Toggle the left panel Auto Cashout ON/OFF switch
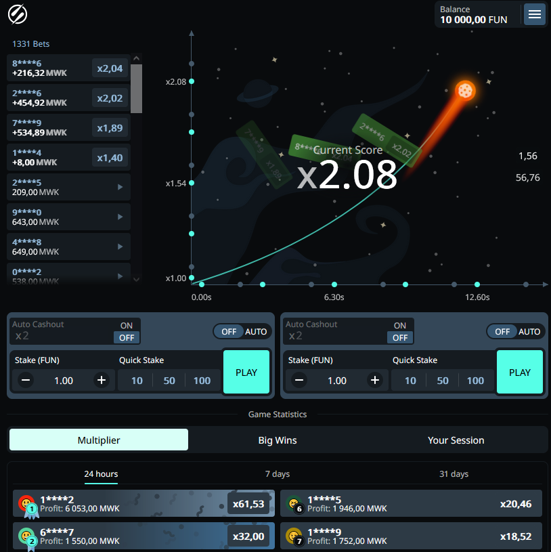 [x=127, y=331]
